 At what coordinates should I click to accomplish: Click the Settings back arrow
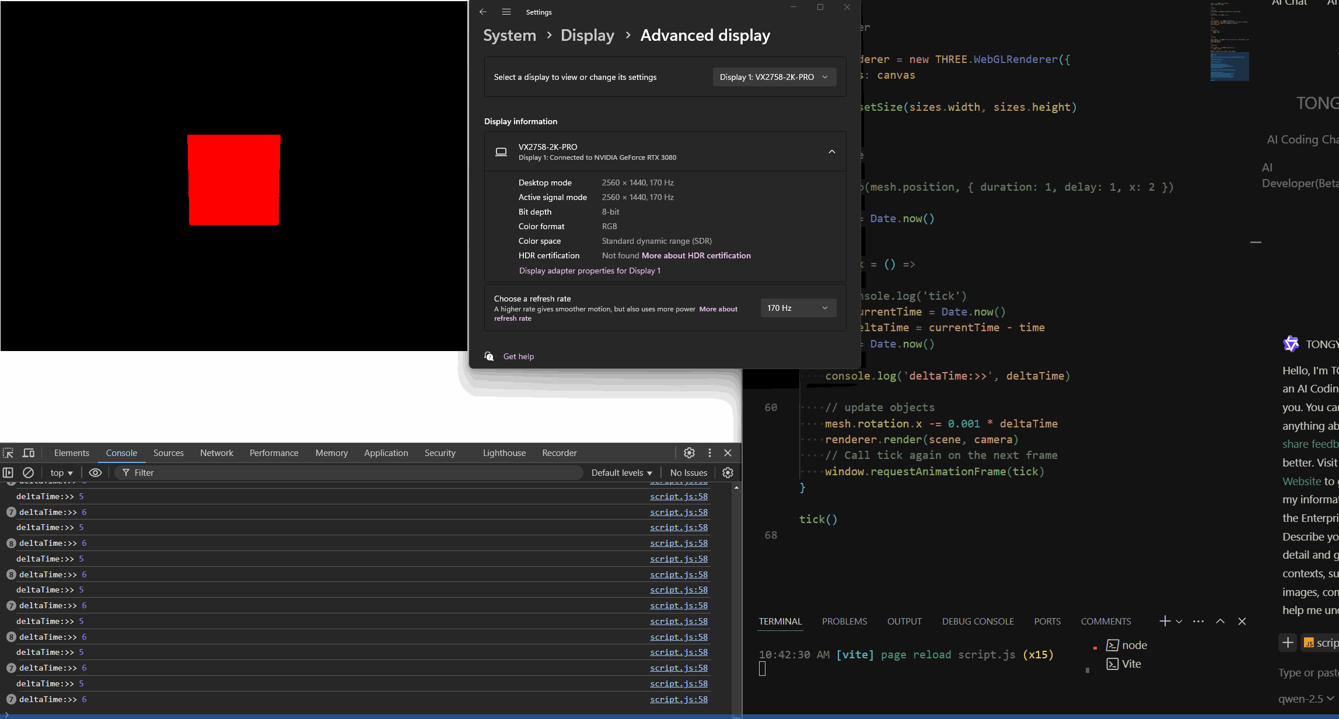point(483,12)
